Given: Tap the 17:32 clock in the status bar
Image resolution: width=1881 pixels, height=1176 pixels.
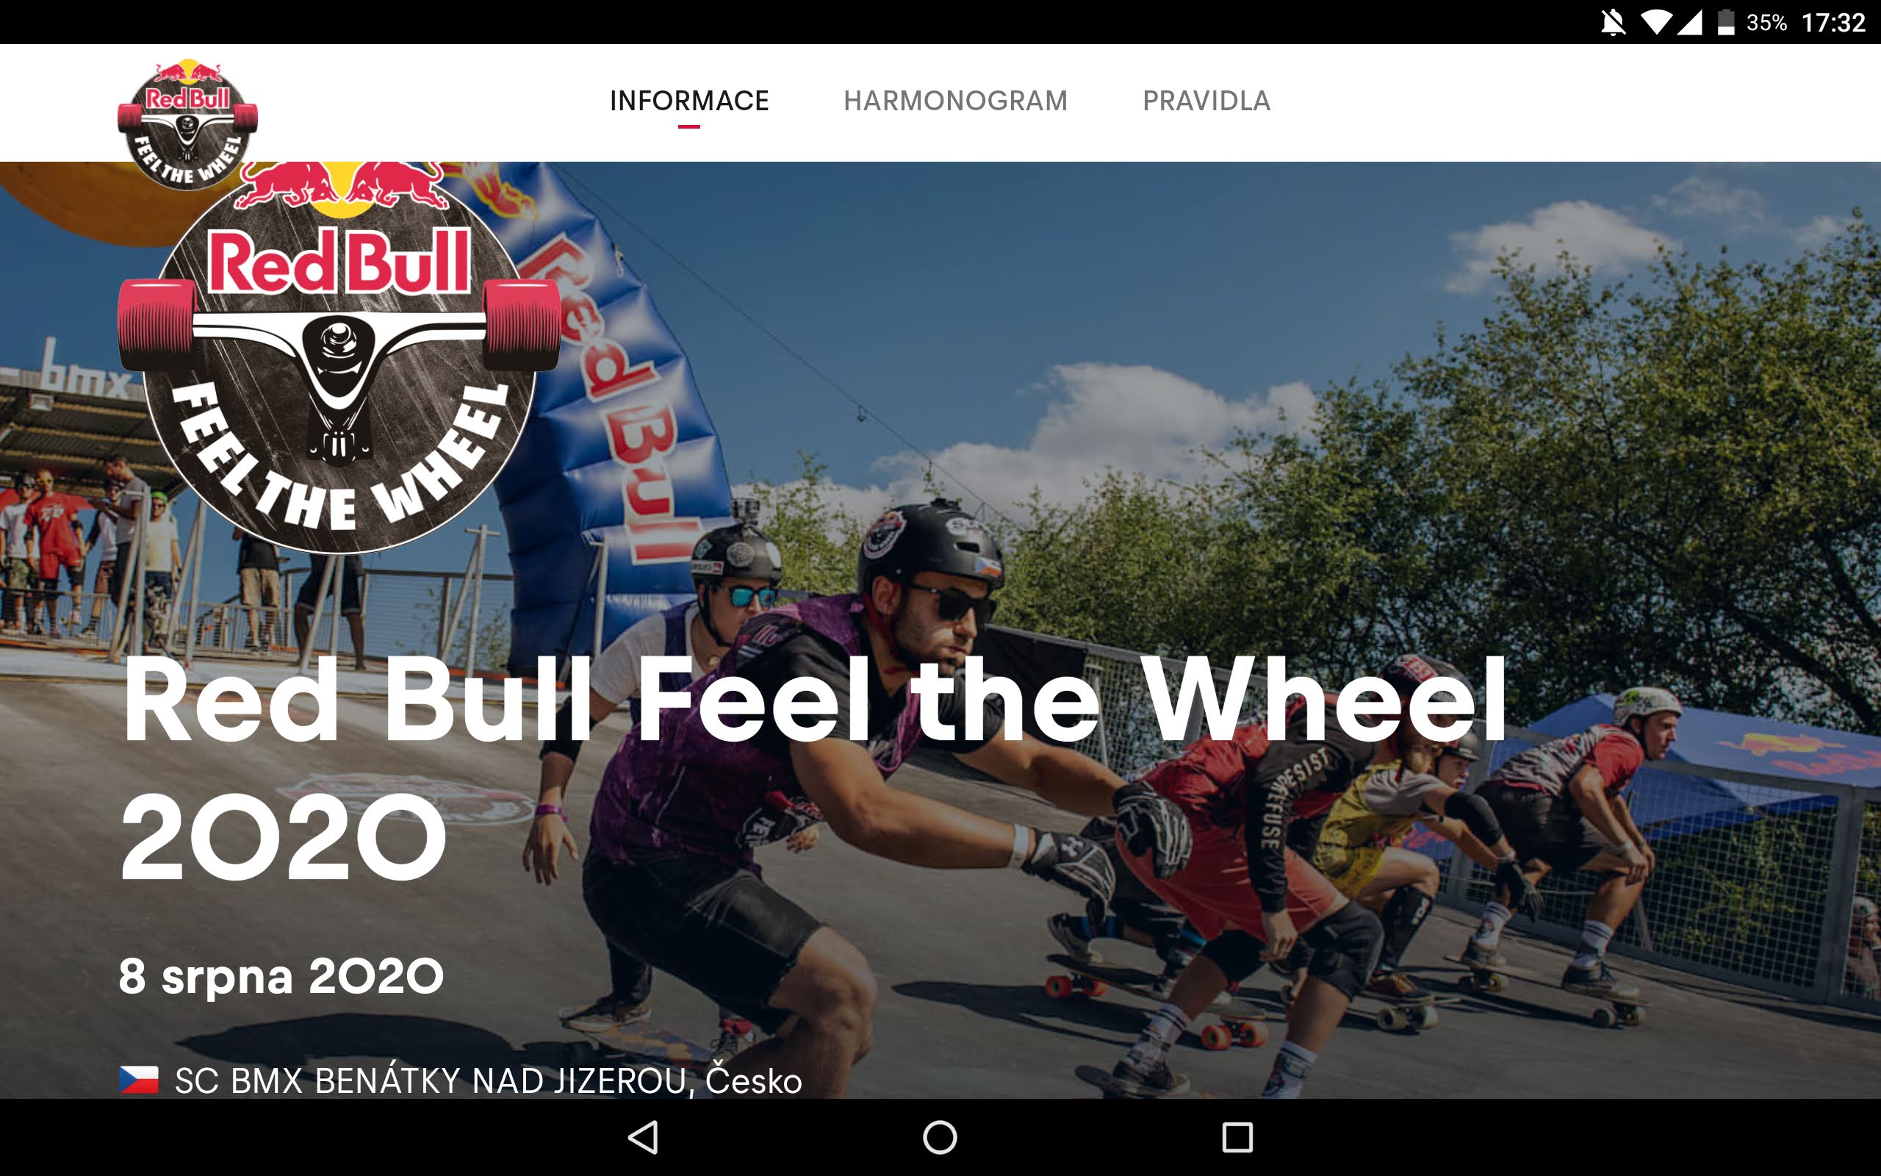Looking at the screenshot, I should 1833,23.
